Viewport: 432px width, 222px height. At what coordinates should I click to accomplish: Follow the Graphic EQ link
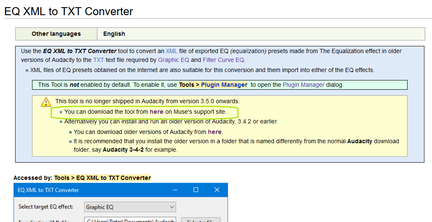[174, 60]
